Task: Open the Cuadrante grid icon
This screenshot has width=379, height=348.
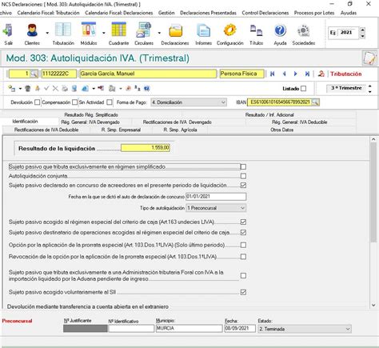Action: tap(118, 30)
